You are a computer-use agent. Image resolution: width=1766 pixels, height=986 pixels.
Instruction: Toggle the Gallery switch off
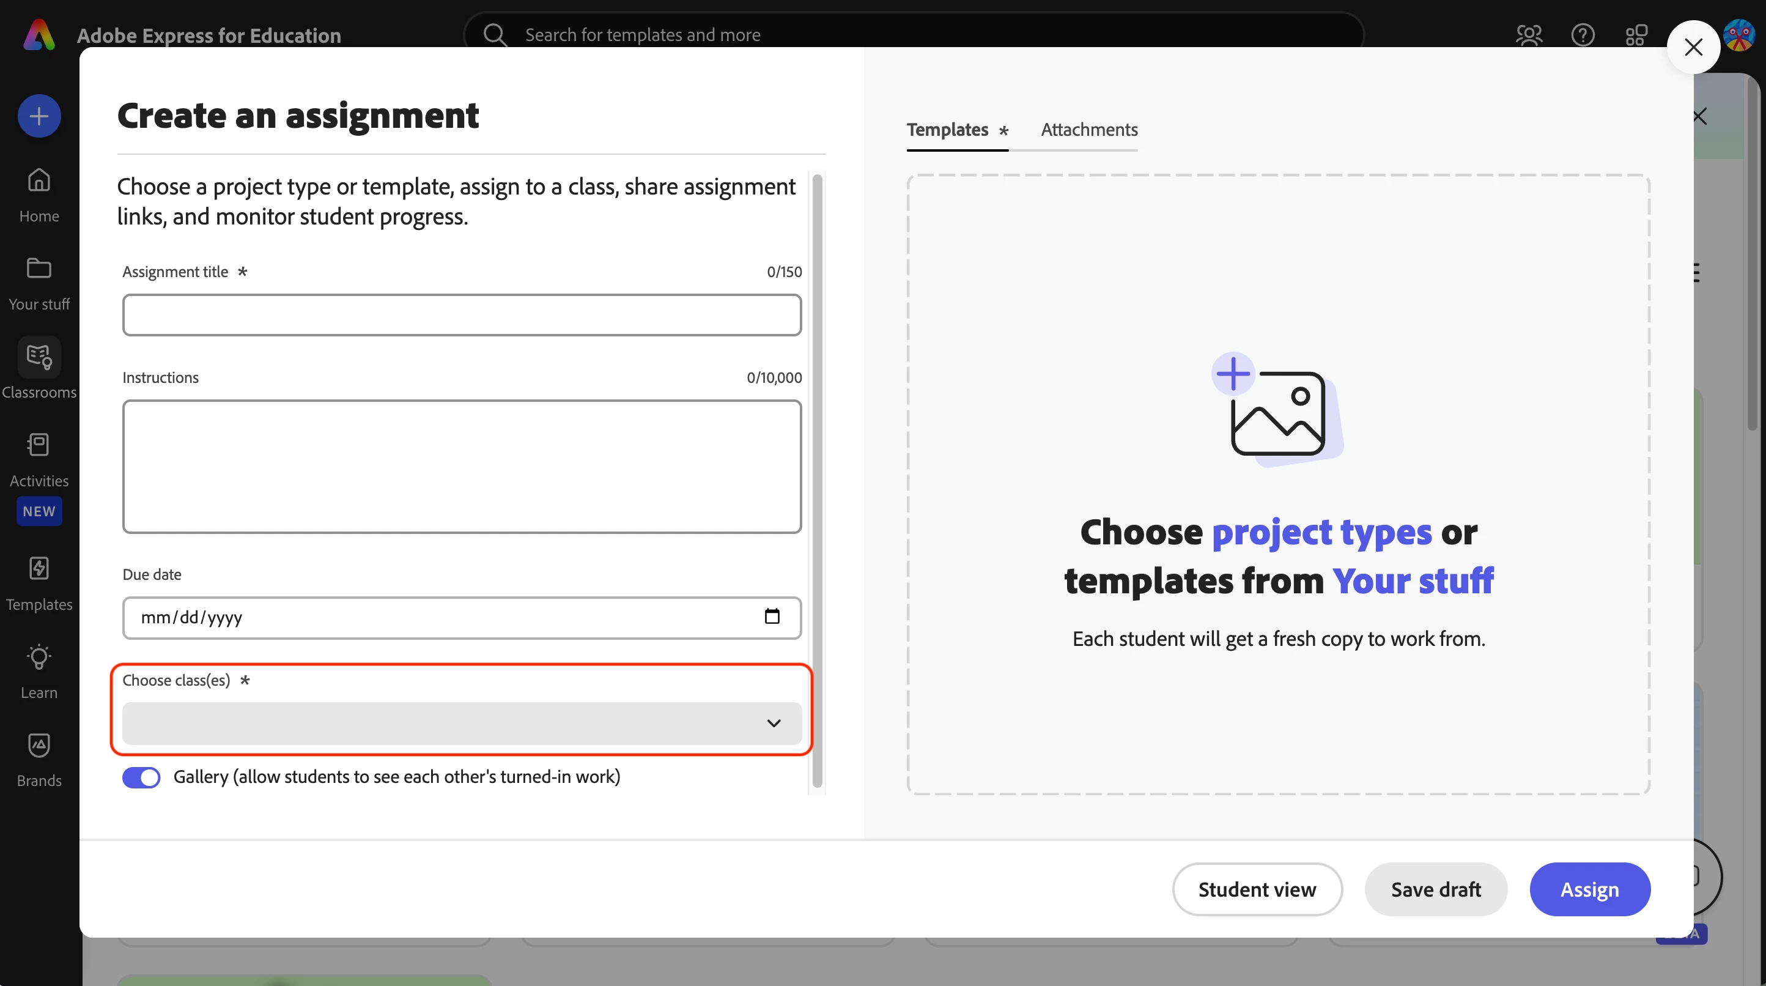pos(141,777)
